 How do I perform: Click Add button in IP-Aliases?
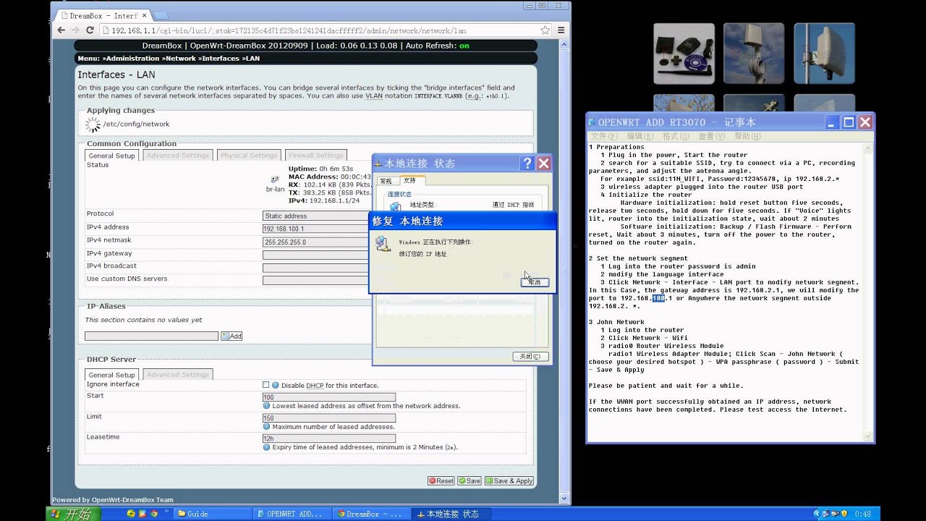pyautogui.click(x=231, y=336)
